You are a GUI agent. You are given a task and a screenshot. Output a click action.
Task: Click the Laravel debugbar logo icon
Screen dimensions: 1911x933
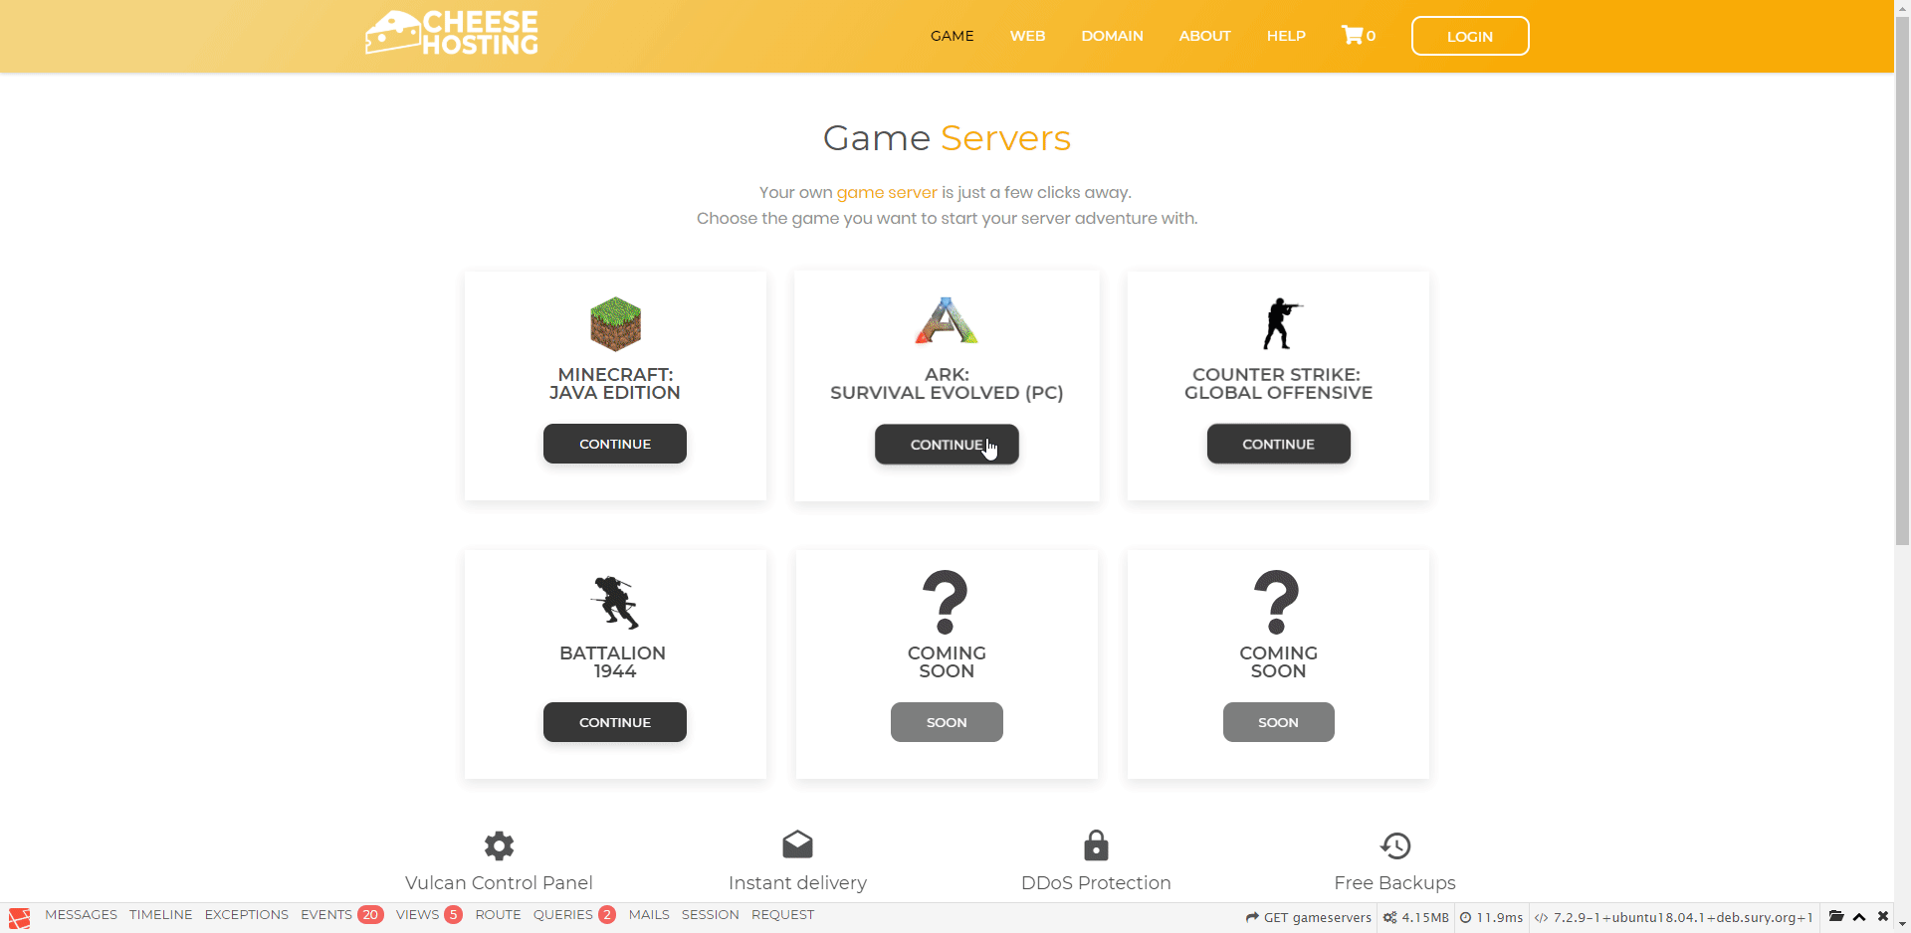click(x=20, y=917)
